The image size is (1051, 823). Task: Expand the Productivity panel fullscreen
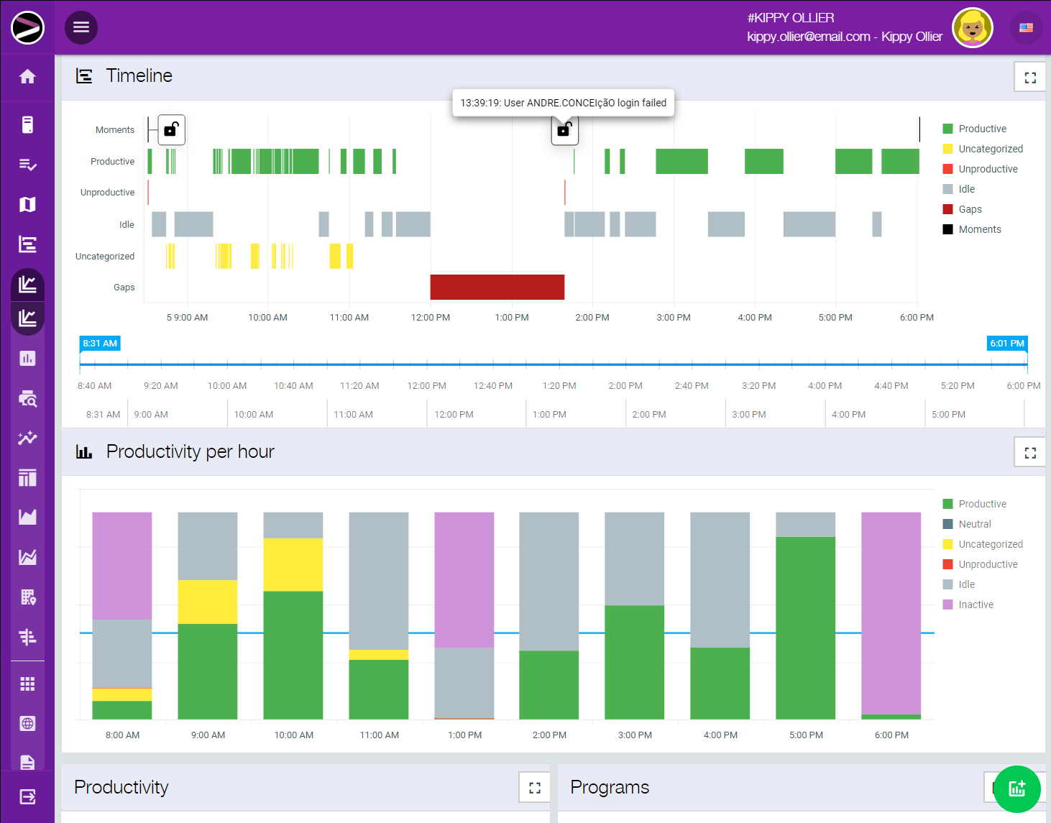click(534, 788)
